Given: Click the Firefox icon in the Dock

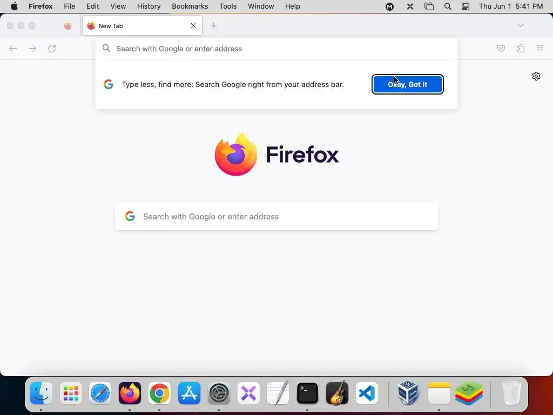Looking at the screenshot, I should click(x=130, y=393).
